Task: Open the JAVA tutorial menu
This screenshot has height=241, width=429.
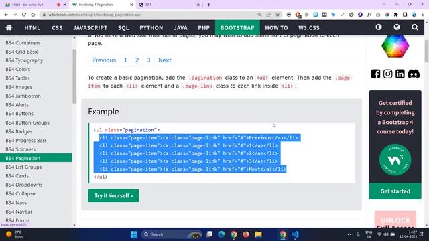Action: [x=180, y=28]
